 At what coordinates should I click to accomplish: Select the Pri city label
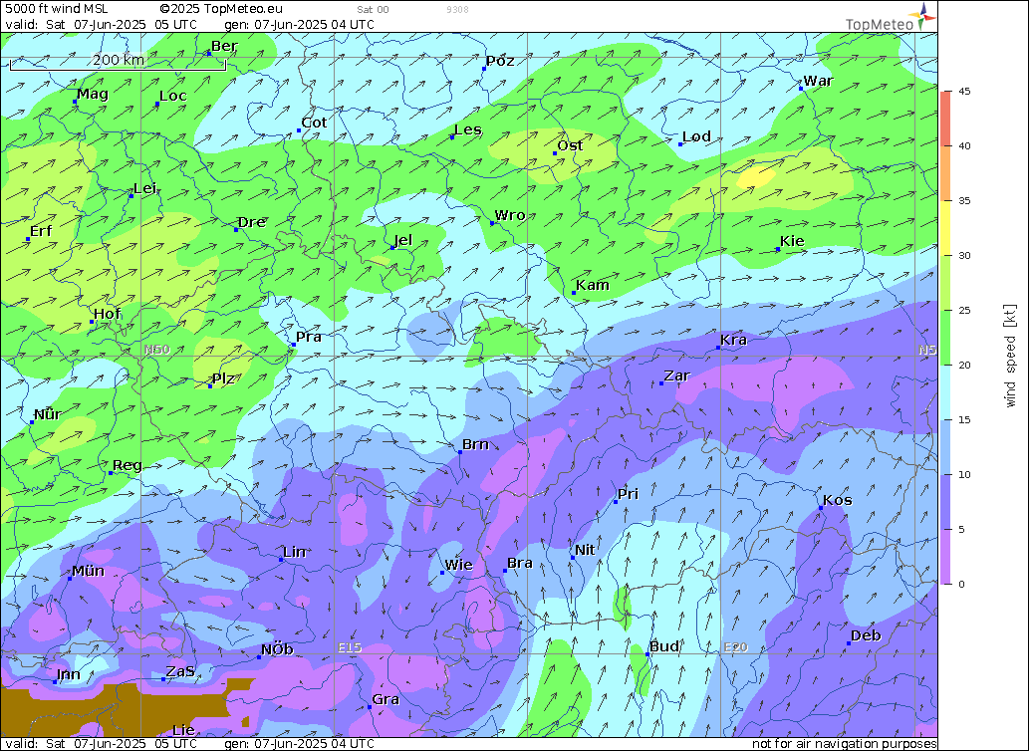click(x=628, y=494)
